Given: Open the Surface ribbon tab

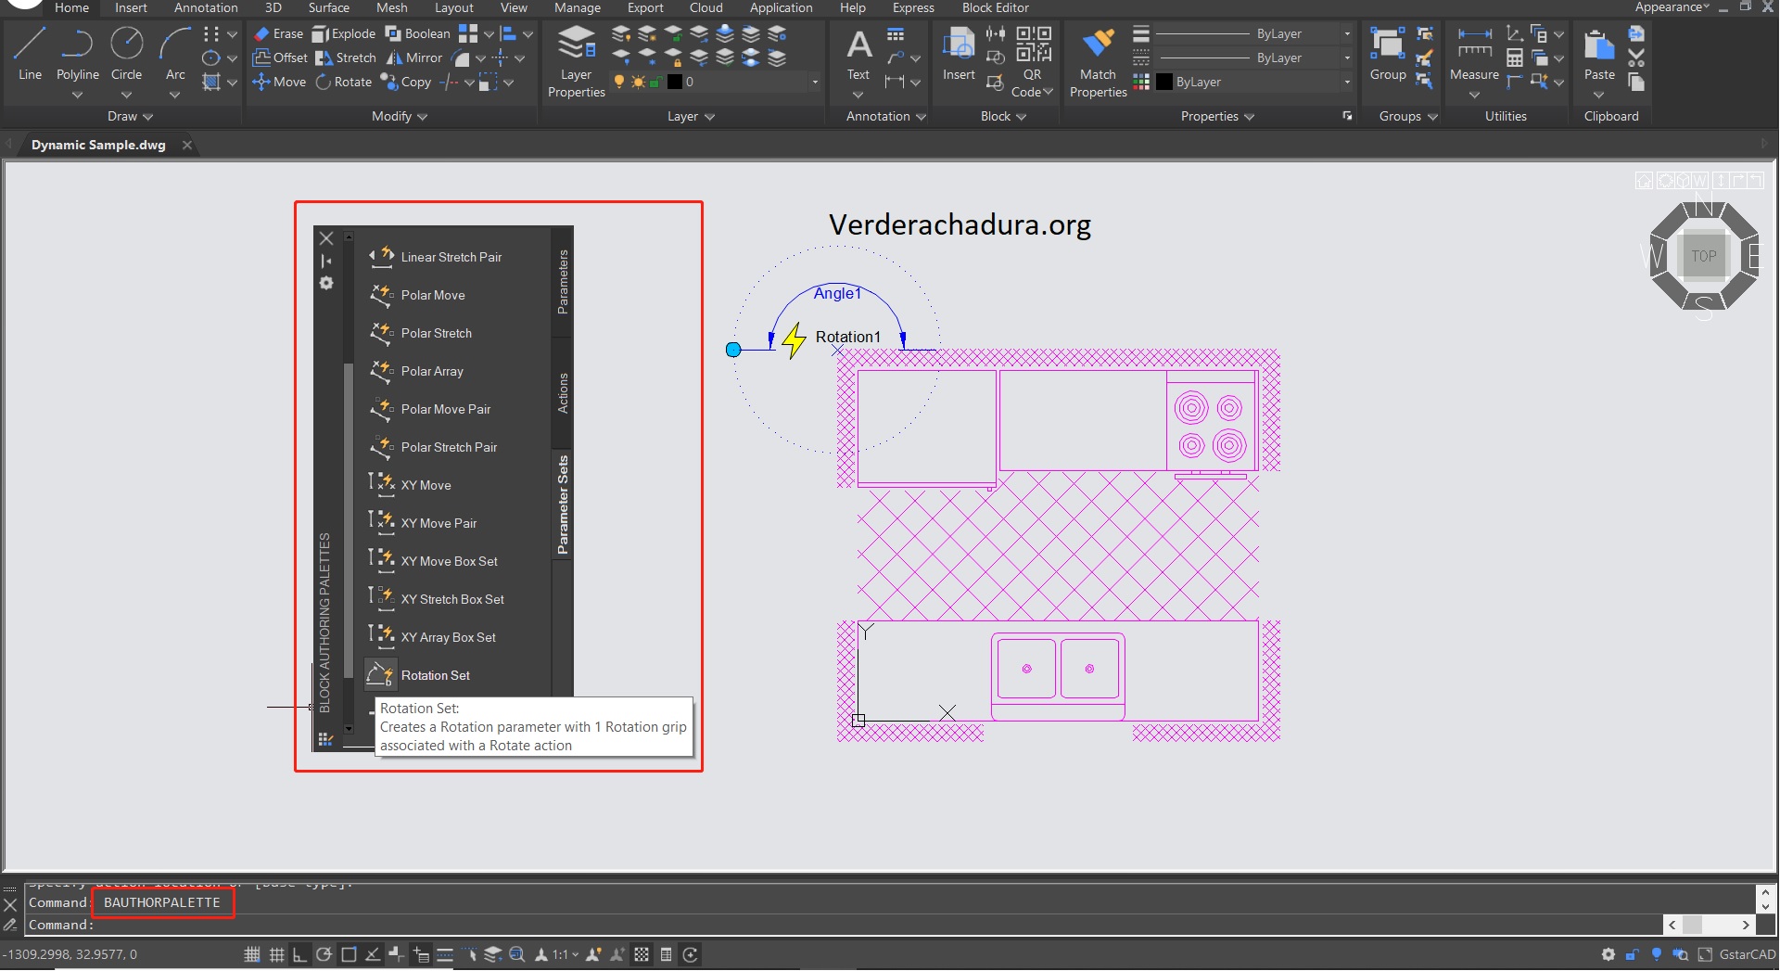Looking at the screenshot, I should click(x=329, y=7).
